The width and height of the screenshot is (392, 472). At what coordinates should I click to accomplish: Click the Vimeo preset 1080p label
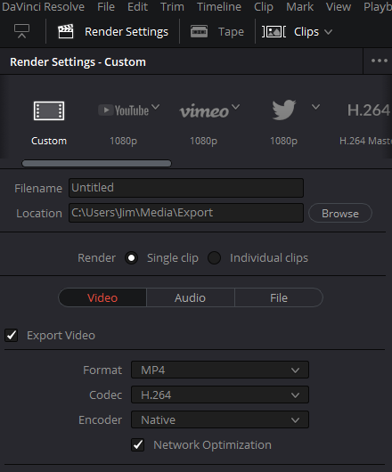click(x=203, y=141)
